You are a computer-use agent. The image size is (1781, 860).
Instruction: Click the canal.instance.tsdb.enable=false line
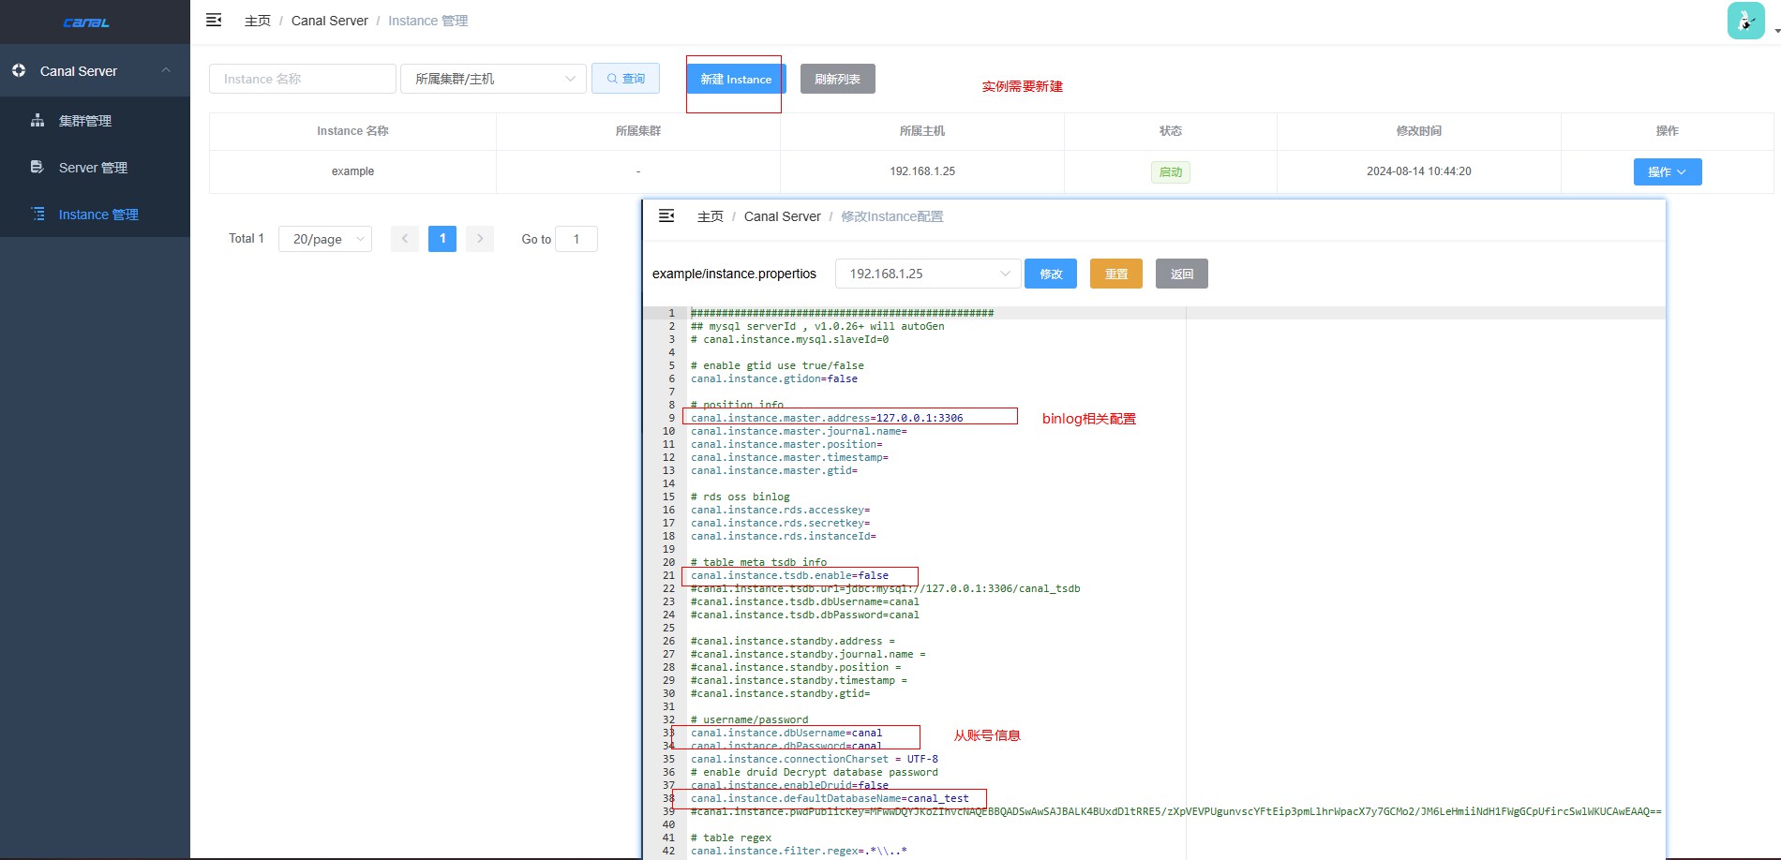[x=789, y=575]
